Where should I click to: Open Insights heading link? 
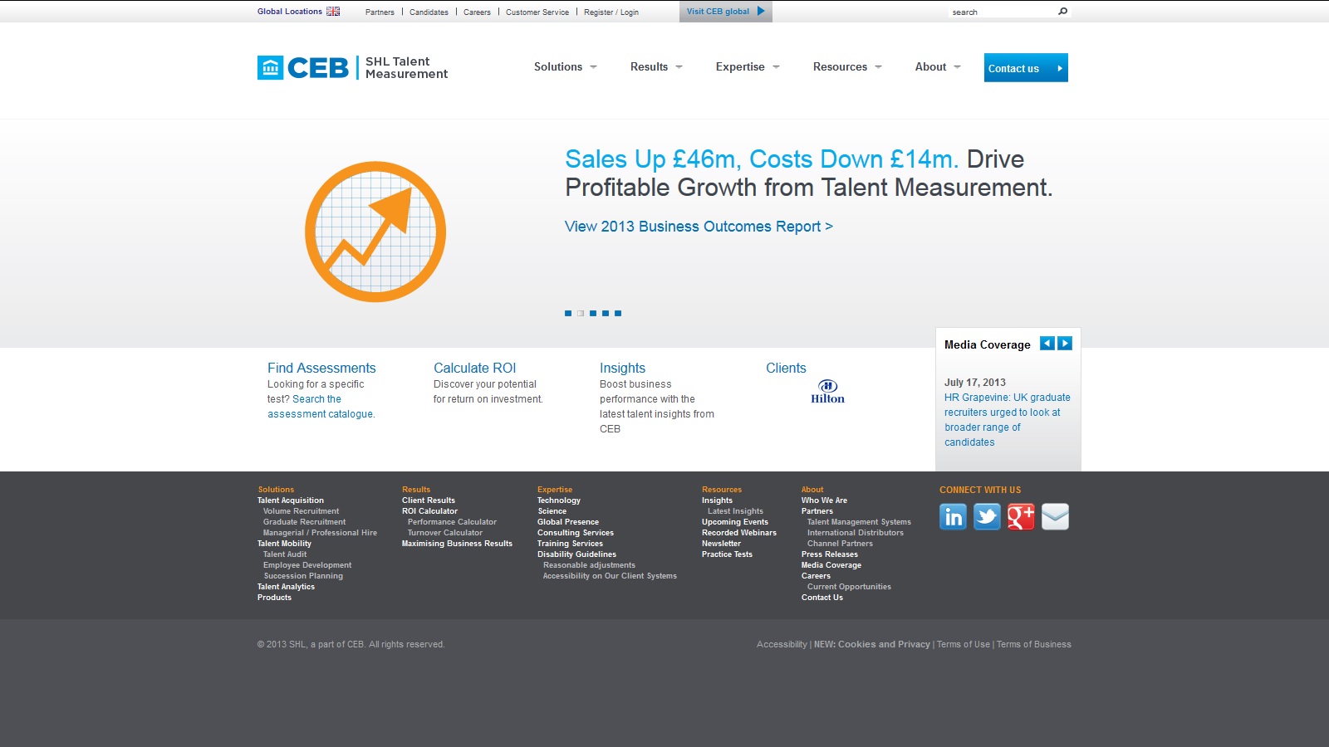[622, 368]
